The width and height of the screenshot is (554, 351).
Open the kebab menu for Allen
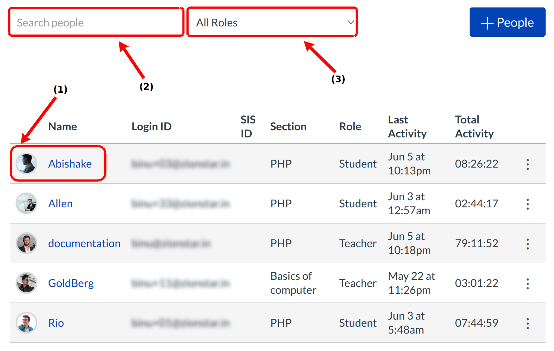coord(527,204)
